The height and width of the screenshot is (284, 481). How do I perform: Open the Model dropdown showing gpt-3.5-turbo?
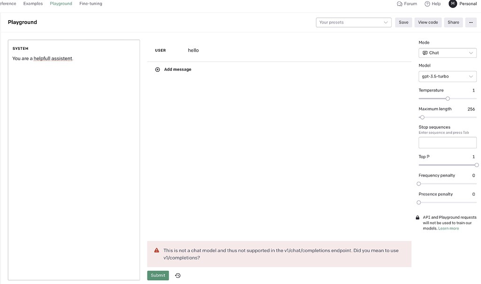point(447,76)
